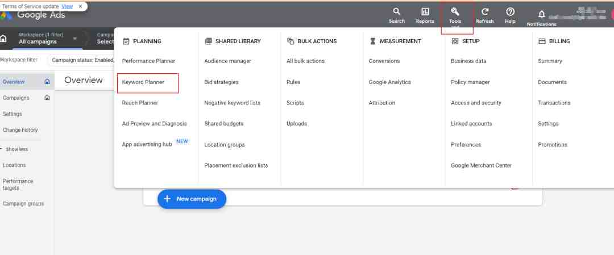Open billing Transactions
The height and width of the screenshot is (255, 614).
coord(554,103)
